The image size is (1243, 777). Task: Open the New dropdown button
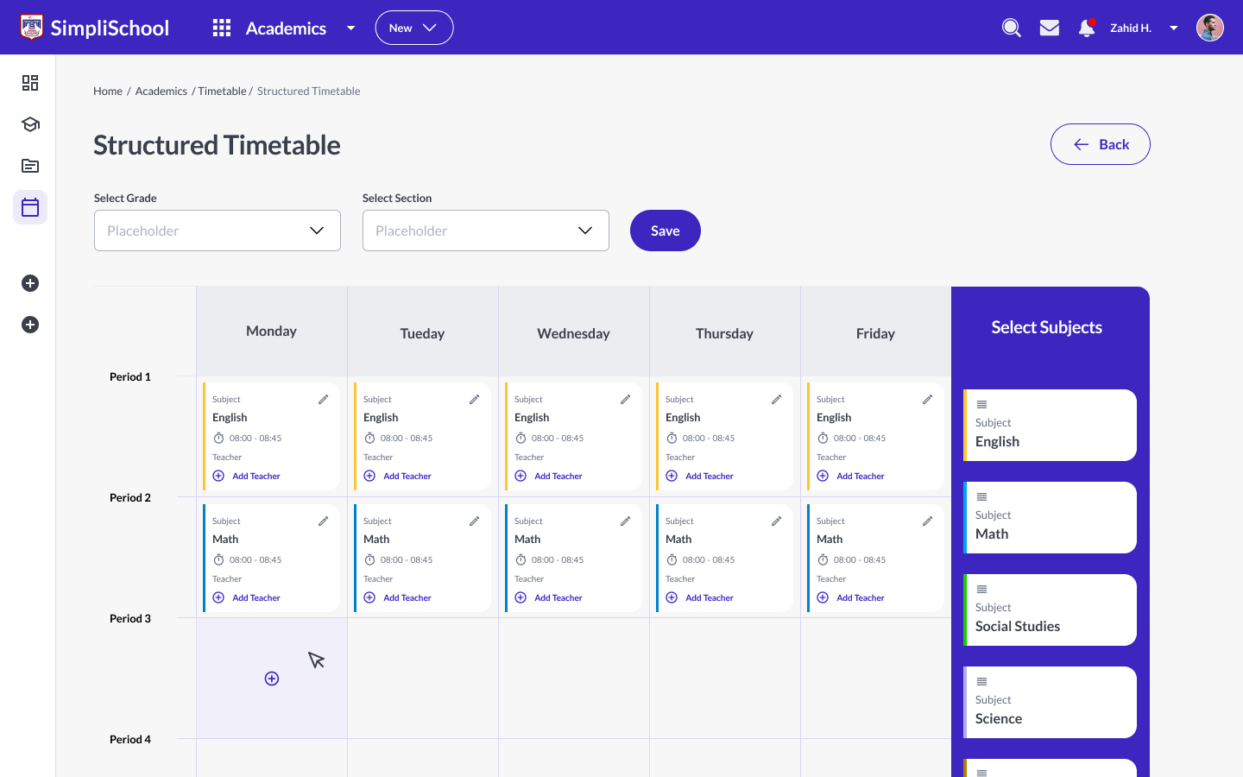point(414,28)
